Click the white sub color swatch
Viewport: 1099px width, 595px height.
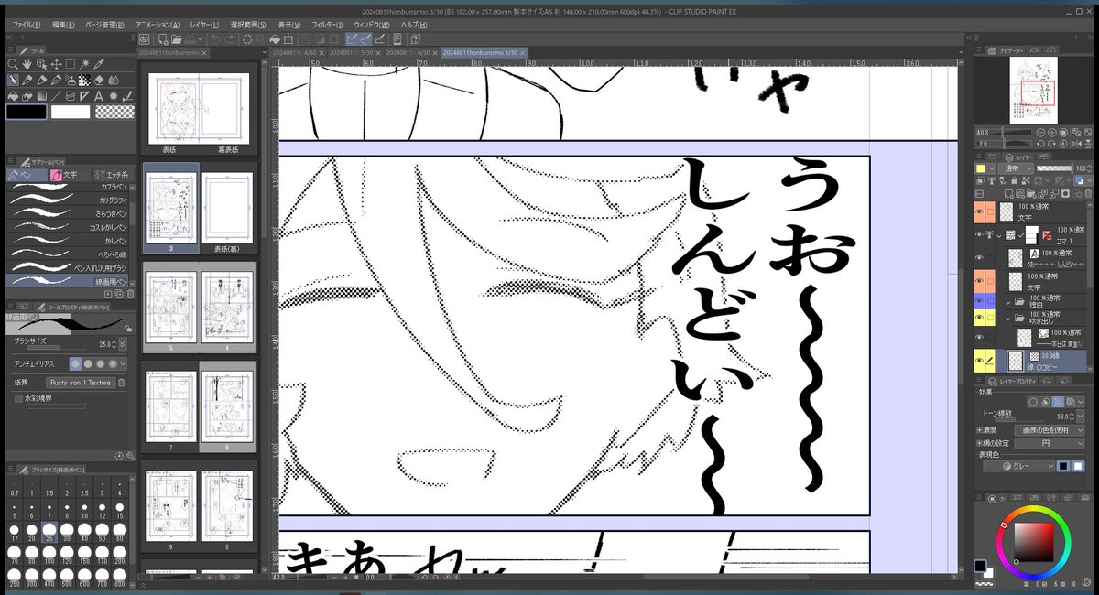pyautogui.click(x=71, y=112)
